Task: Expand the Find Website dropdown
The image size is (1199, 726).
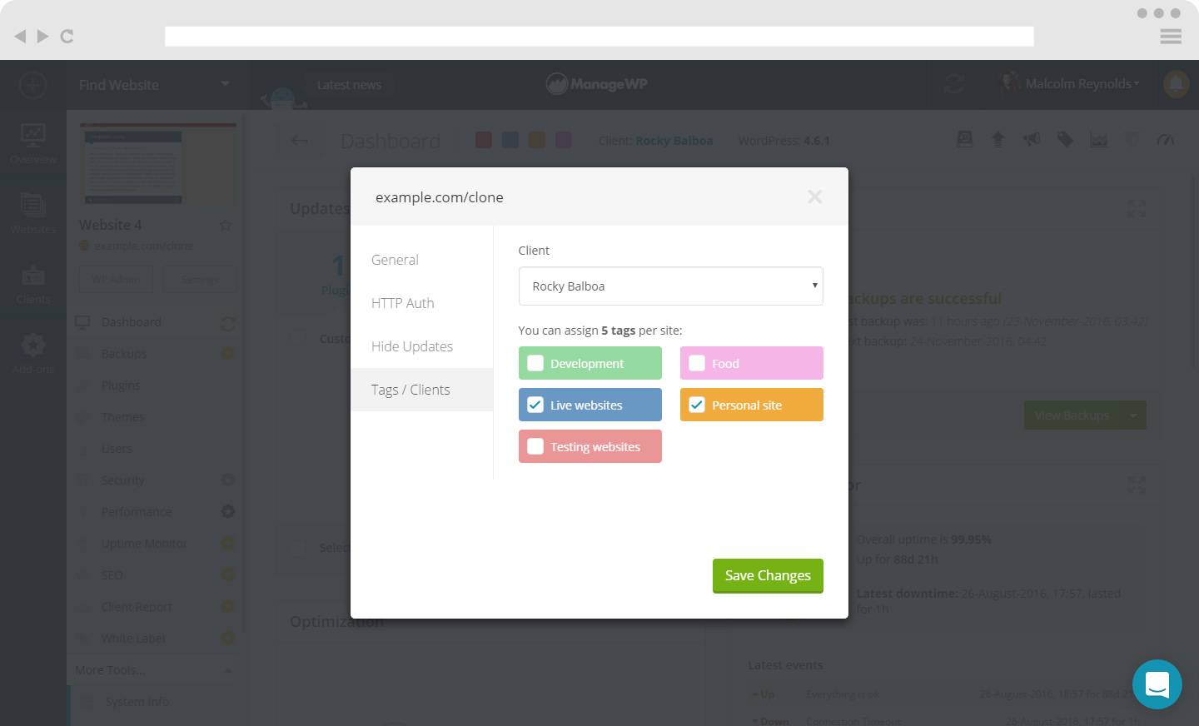Action: [x=154, y=85]
